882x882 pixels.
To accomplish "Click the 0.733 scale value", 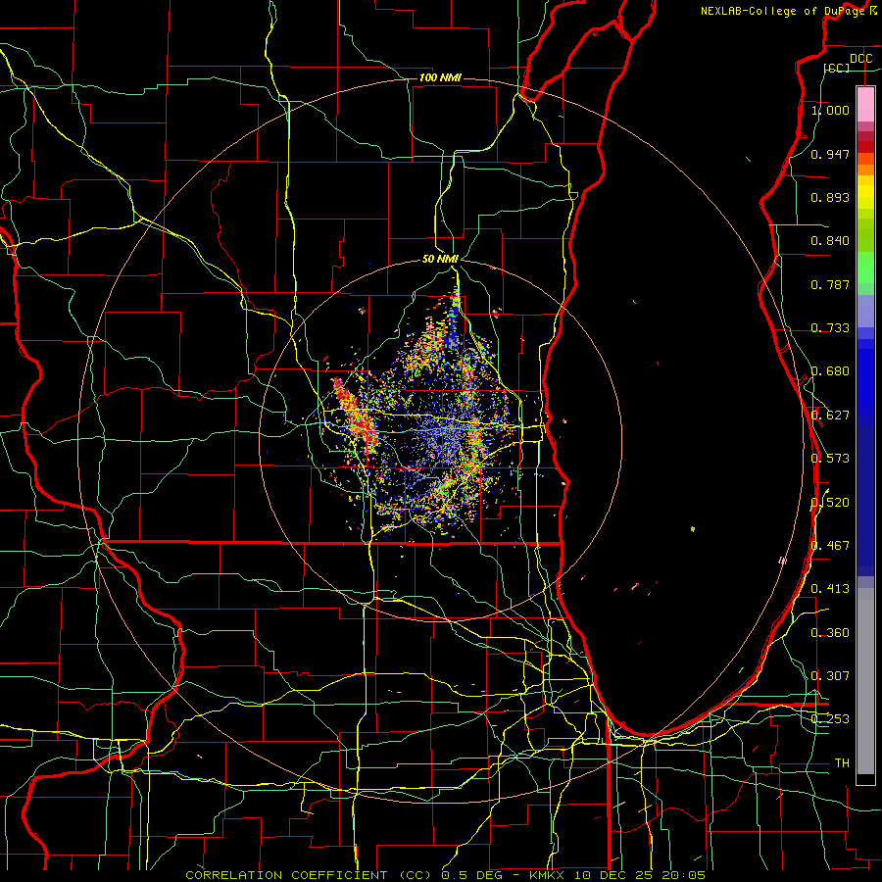I will pos(830,328).
